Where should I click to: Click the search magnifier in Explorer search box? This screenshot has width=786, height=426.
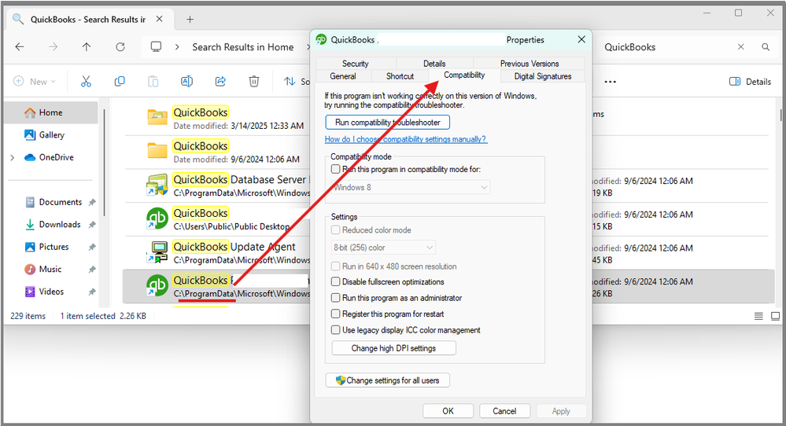tap(766, 46)
